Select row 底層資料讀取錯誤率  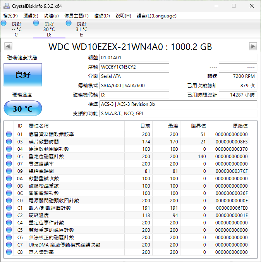click(127, 134)
